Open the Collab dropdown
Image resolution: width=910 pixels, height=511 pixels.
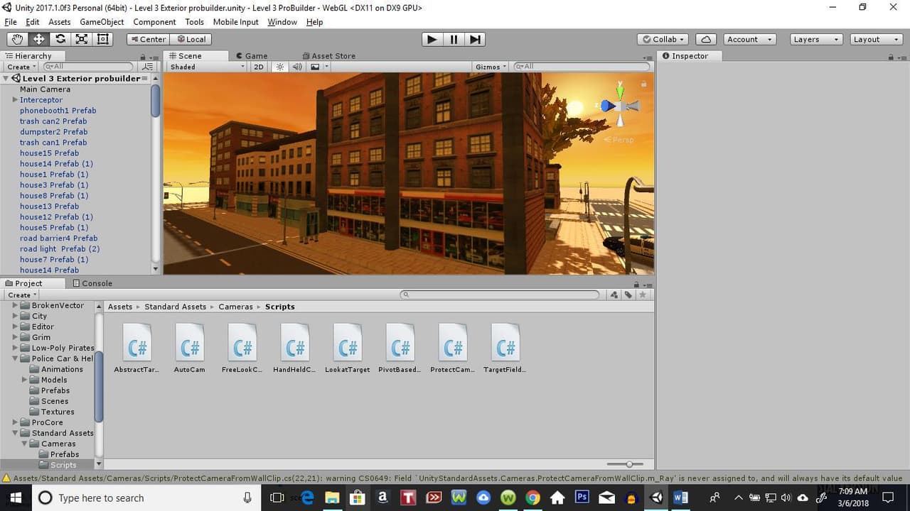(x=663, y=40)
